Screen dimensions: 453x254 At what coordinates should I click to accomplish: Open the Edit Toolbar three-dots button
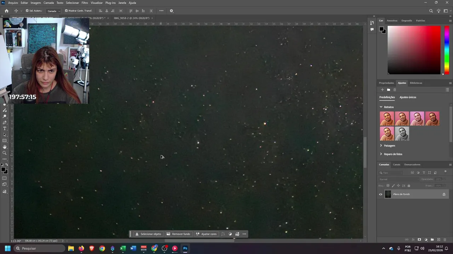coord(5,159)
